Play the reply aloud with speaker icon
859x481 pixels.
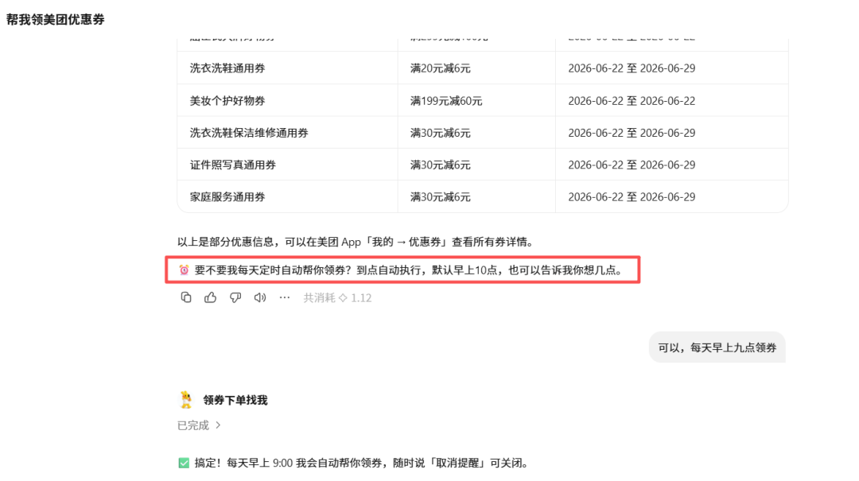point(259,297)
